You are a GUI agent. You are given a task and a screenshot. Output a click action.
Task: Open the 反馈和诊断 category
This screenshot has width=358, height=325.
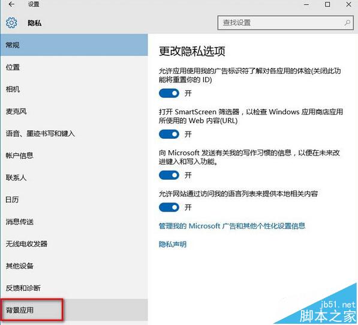(x=74, y=288)
